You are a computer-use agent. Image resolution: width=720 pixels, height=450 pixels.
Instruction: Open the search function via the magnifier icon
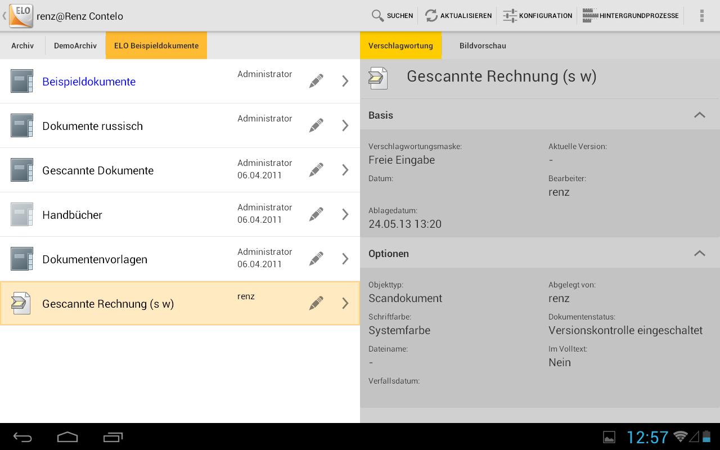pyautogui.click(x=378, y=16)
